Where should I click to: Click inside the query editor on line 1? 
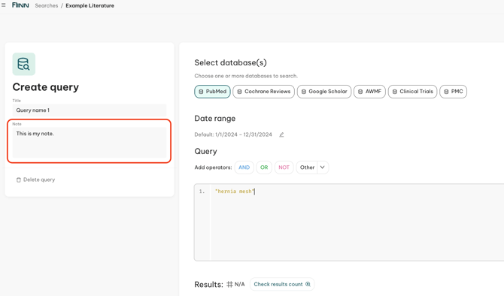pyautogui.click(x=357, y=192)
